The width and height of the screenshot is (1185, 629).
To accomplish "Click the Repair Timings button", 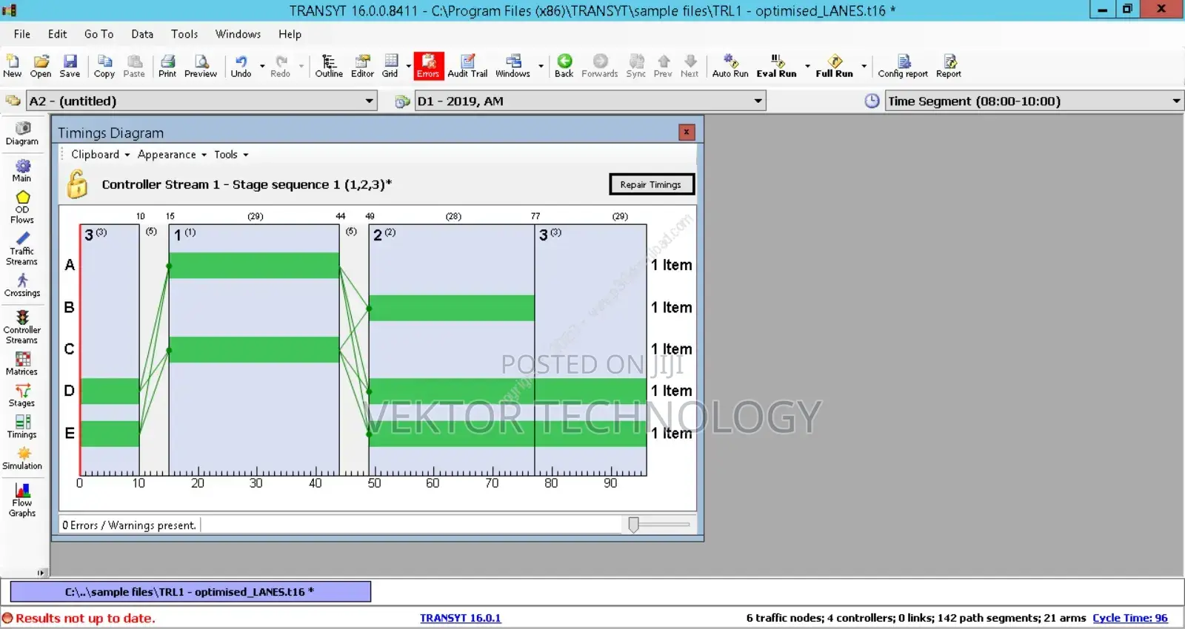I will click(651, 184).
